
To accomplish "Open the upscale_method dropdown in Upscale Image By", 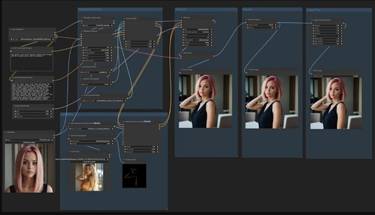I will [x=261, y=25].
